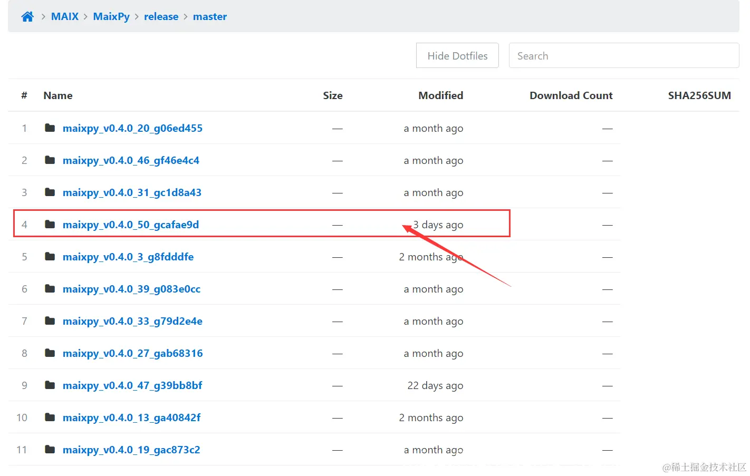The height and width of the screenshot is (476, 750).
Task: Click the Hide Dotfiles button
Action: point(457,56)
